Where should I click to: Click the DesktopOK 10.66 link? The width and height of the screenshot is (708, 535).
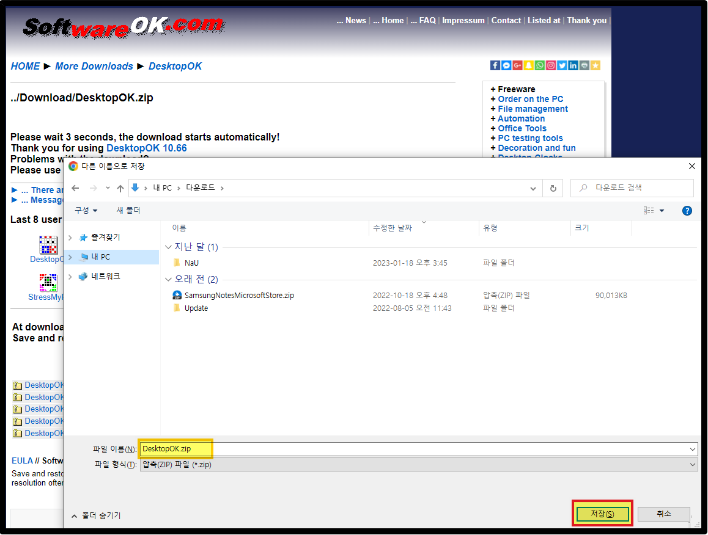click(x=146, y=148)
